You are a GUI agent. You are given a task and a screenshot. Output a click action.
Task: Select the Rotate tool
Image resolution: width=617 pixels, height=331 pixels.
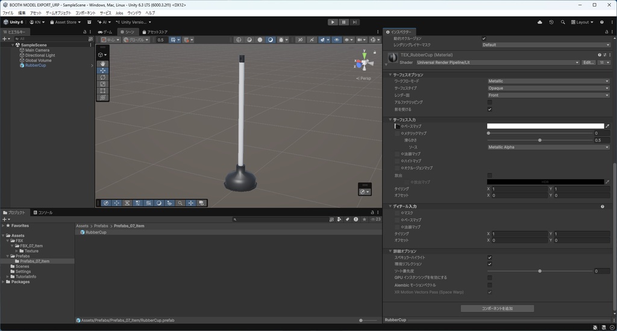pyautogui.click(x=102, y=78)
